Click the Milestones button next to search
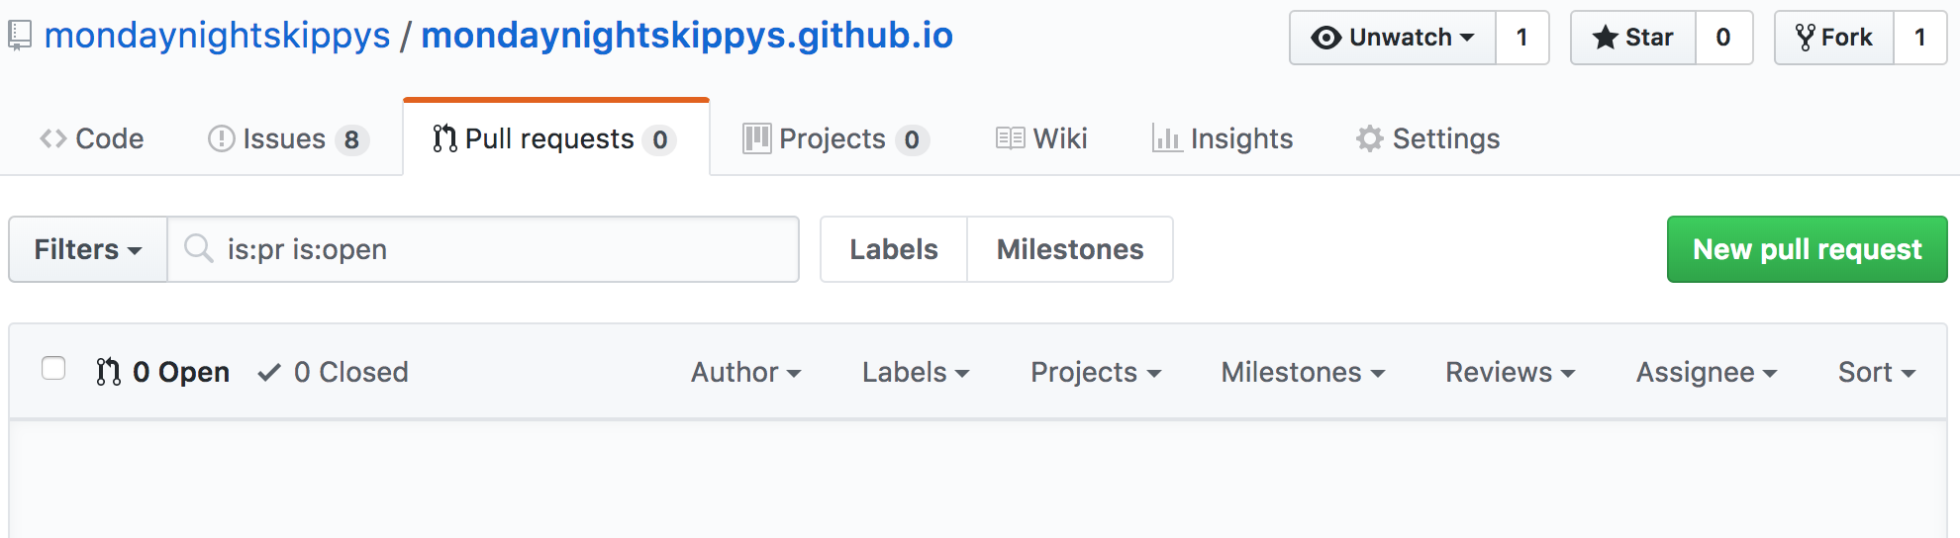Image resolution: width=1960 pixels, height=538 pixels. 1070,249
